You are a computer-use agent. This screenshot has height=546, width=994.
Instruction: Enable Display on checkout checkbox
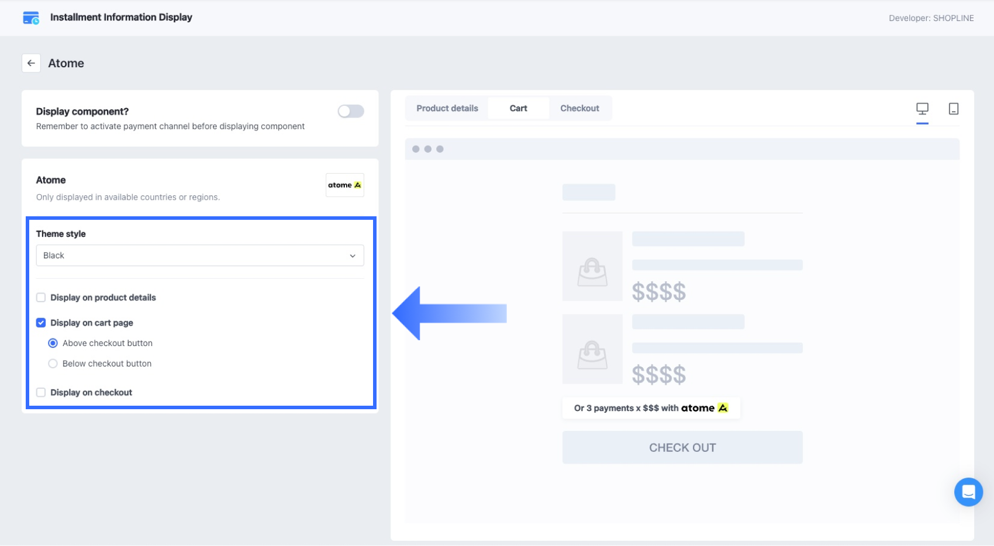(x=41, y=392)
